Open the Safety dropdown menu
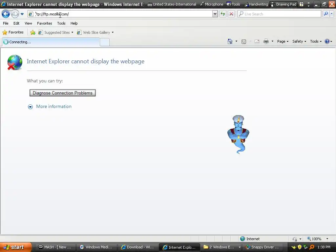The width and height of the screenshot is (336, 252). 299,41
